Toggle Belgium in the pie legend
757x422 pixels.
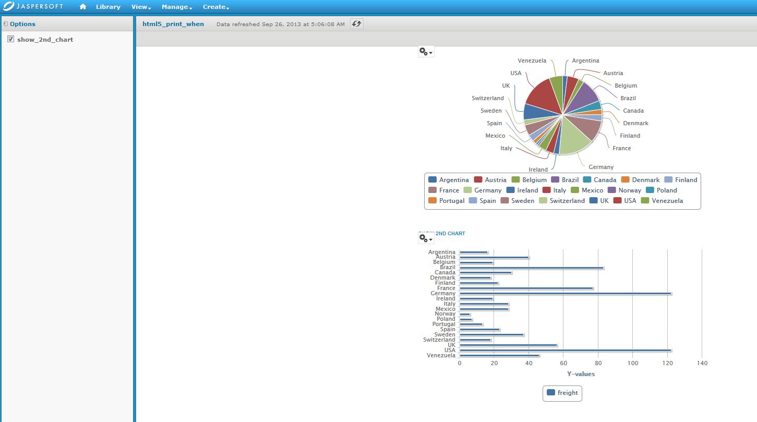coord(529,179)
